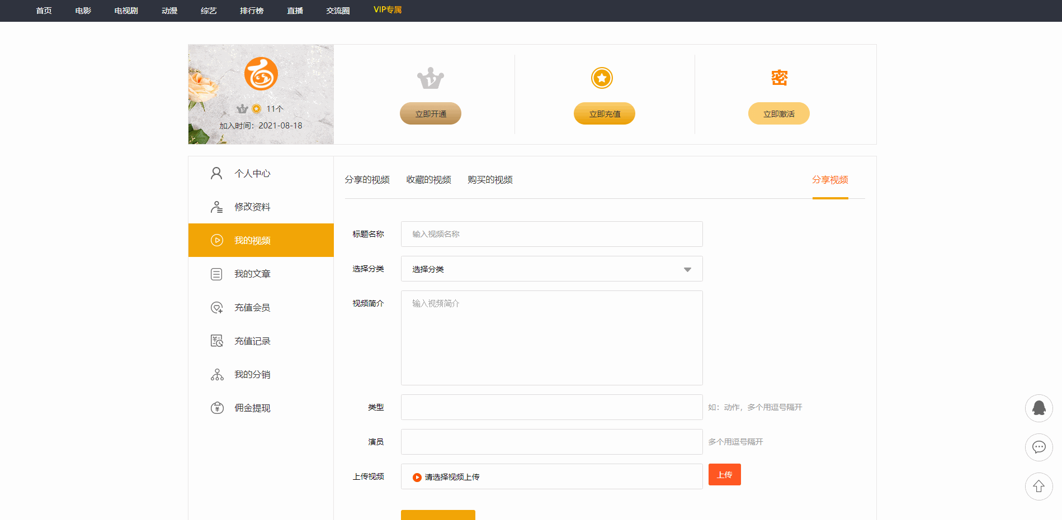The width and height of the screenshot is (1062, 520).
Task: Open the chat bubble message icon
Action: [1039, 447]
